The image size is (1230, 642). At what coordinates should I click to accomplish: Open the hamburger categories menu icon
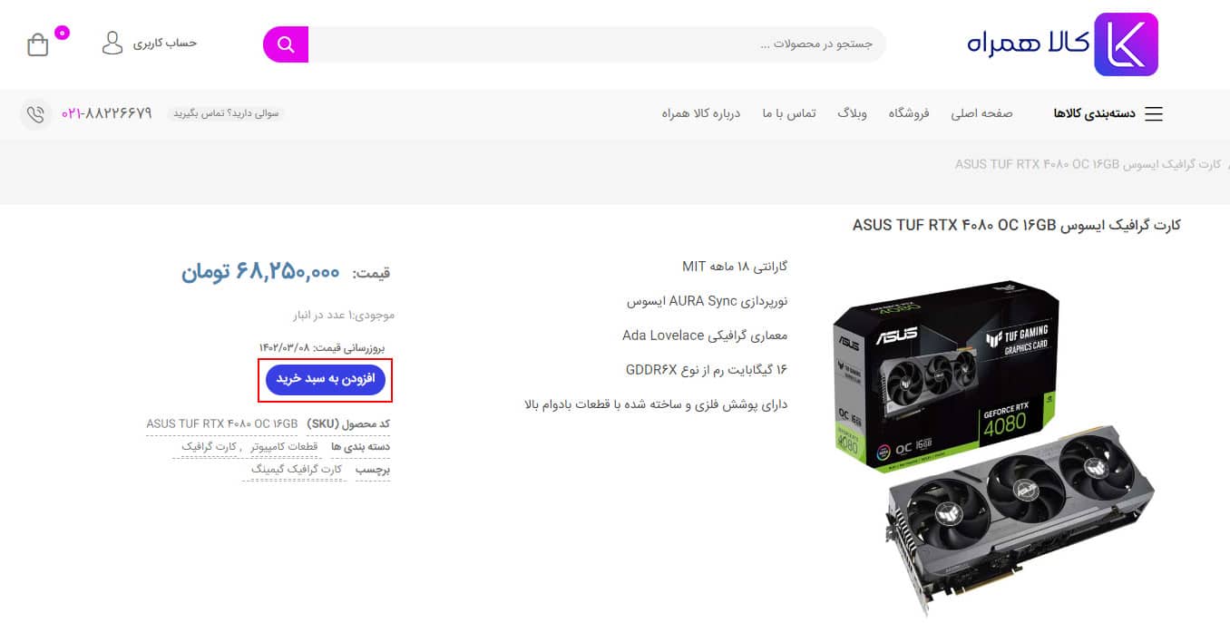click(1153, 114)
